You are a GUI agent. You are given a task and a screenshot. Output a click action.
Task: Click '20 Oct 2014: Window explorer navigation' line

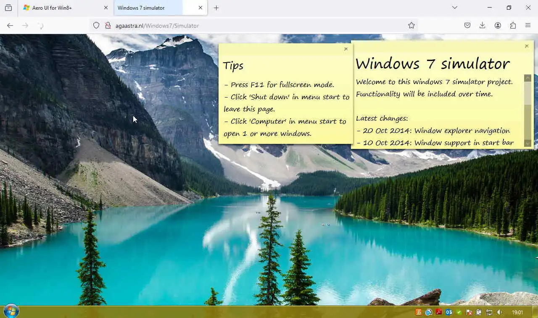point(433,130)
